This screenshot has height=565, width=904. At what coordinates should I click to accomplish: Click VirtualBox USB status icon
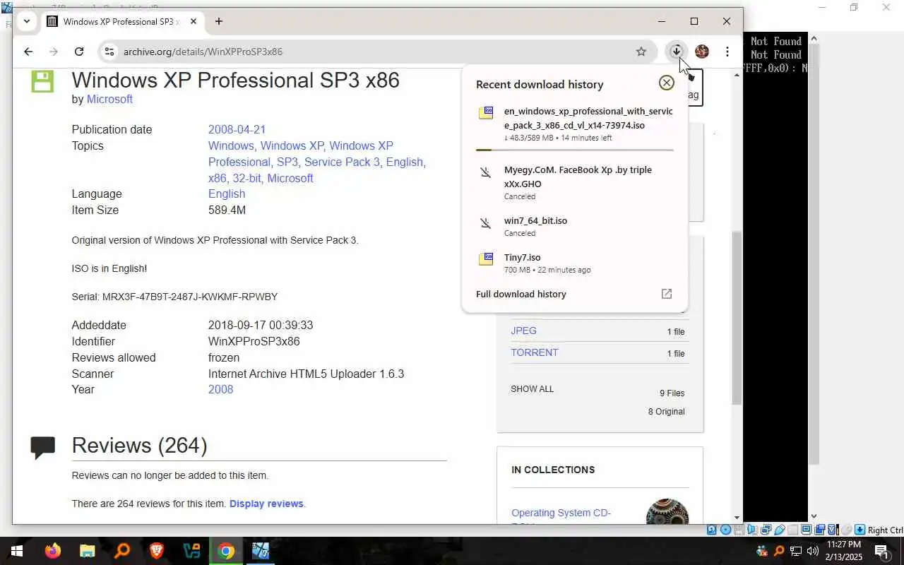(x=780, y=530)
